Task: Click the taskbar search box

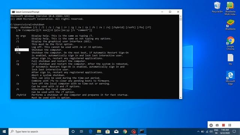Action: pyautogui.click(x=39, y=132)
